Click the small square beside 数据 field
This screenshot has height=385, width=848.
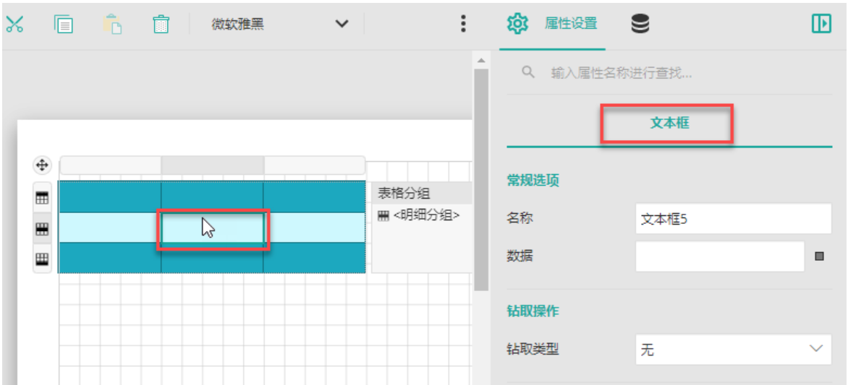[820, 256]
